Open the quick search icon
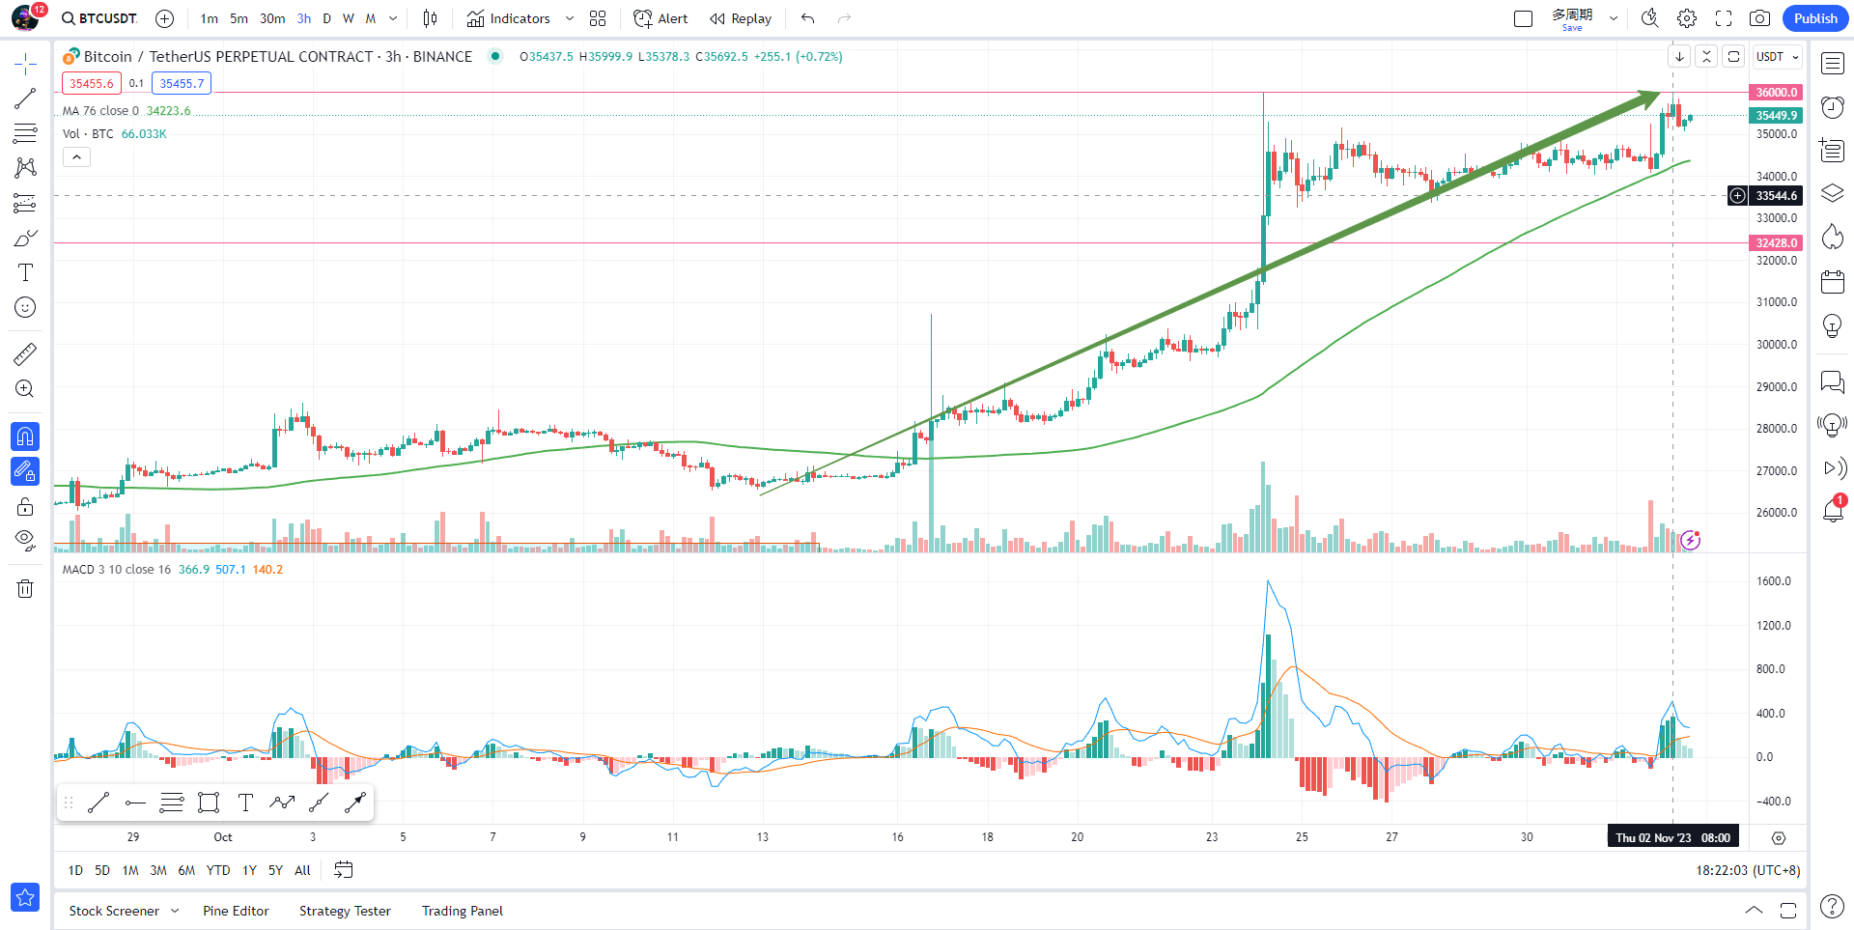 [1650, 18]
